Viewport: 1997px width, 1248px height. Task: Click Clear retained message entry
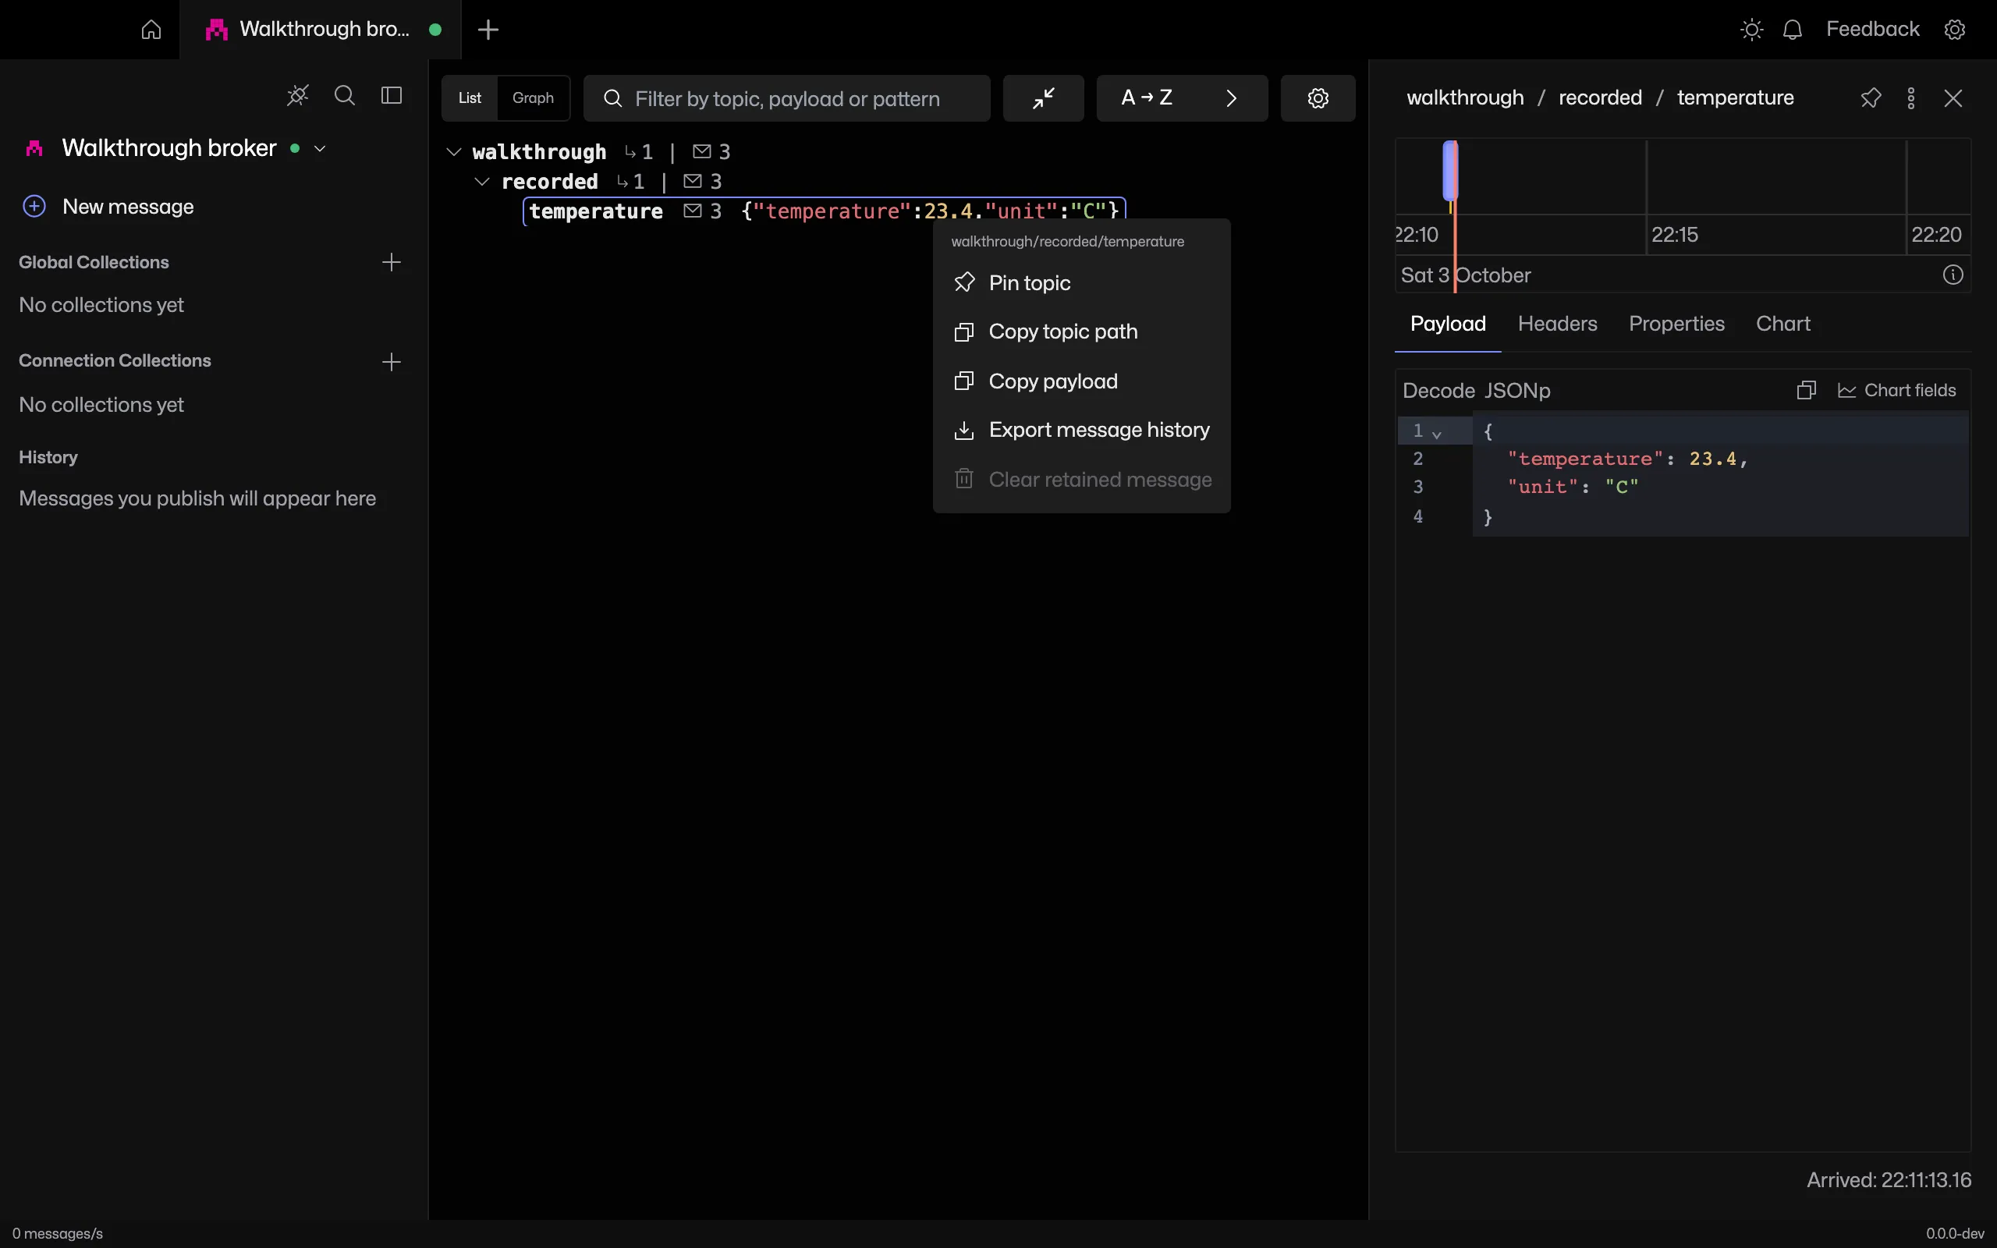tap(1081, 480)
